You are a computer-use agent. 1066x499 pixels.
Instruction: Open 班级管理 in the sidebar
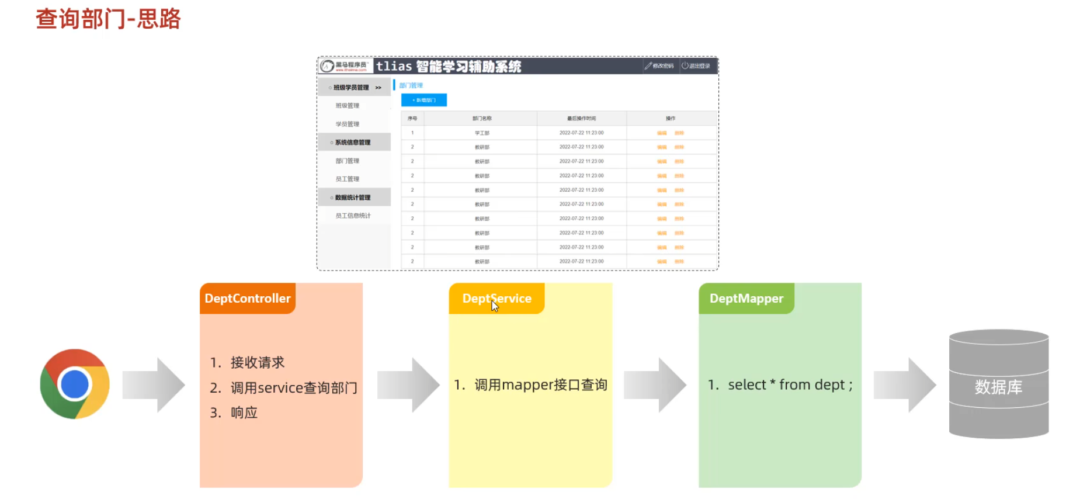click(x=348, y=106)
